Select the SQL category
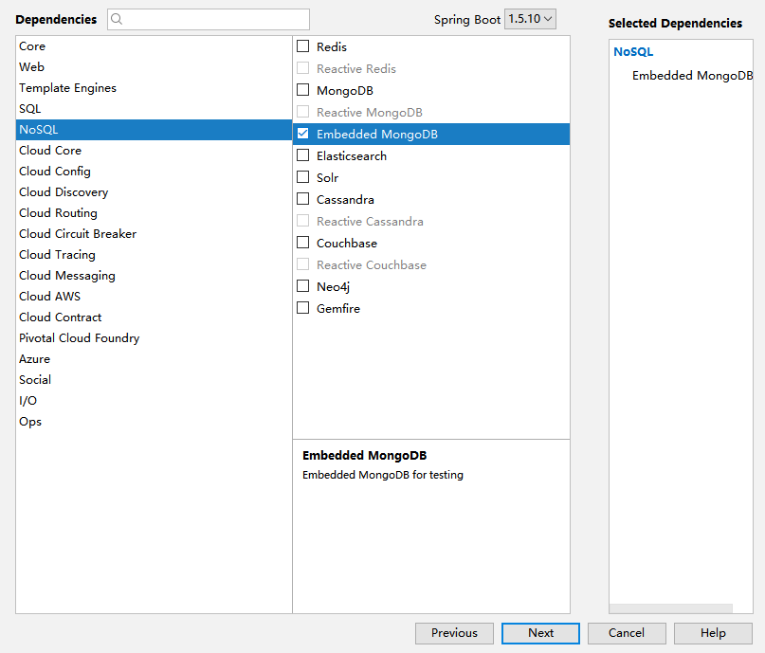 click(x=154, y=109)
